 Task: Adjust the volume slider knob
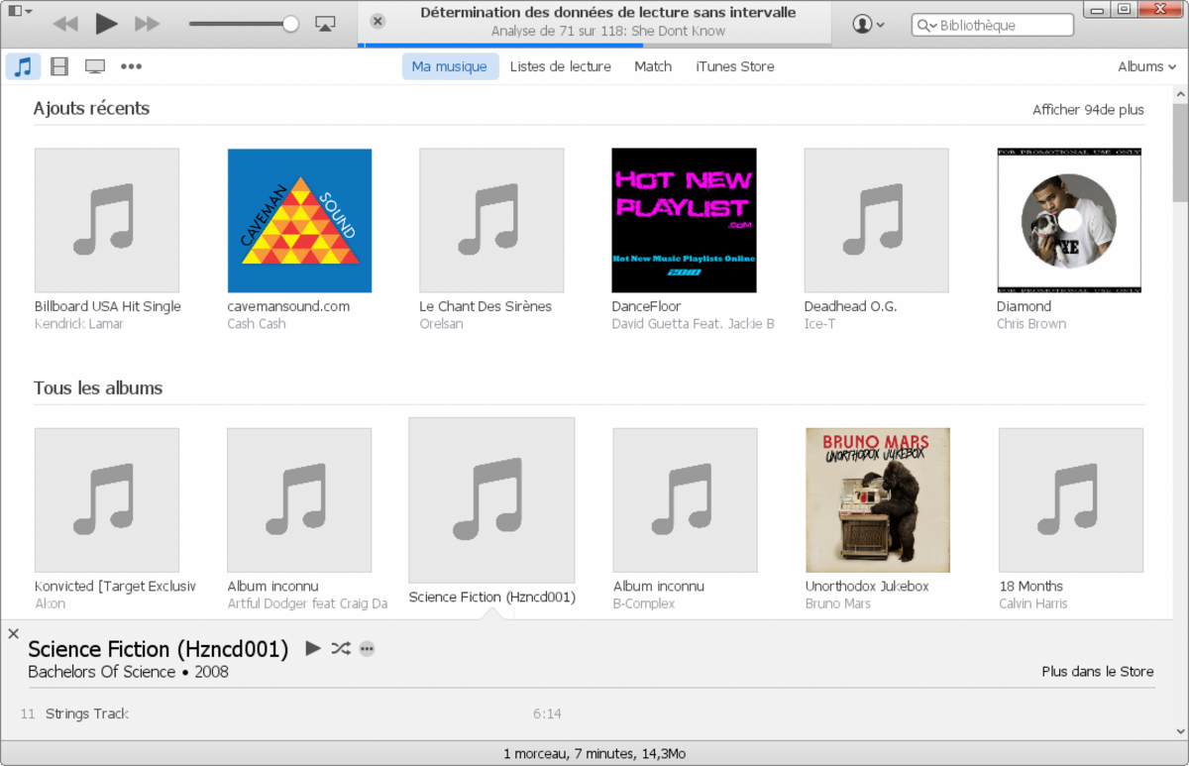[x=290, y=24]
